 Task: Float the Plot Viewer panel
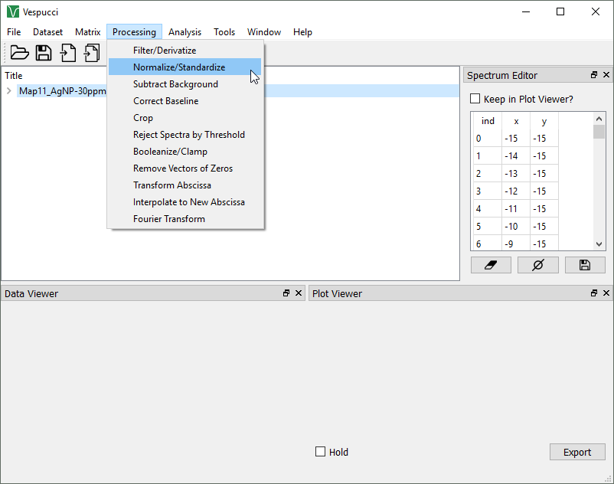(594, 293)
